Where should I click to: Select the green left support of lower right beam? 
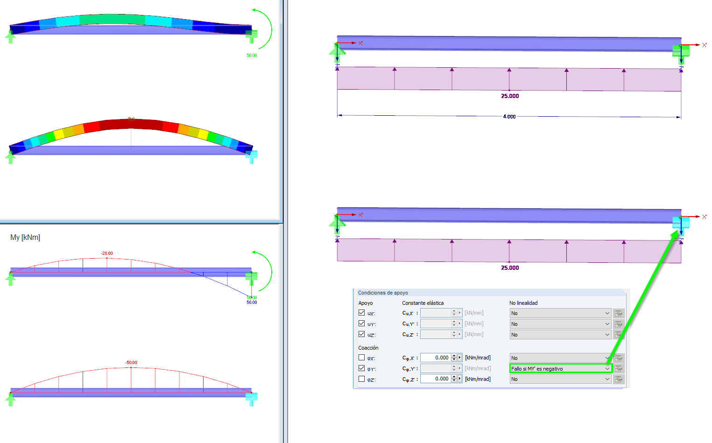click(337, 225)
